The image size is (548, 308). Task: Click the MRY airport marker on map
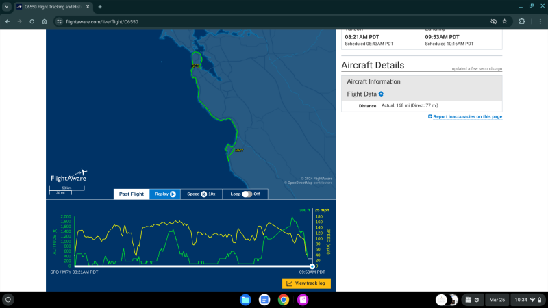coord(239,150)
